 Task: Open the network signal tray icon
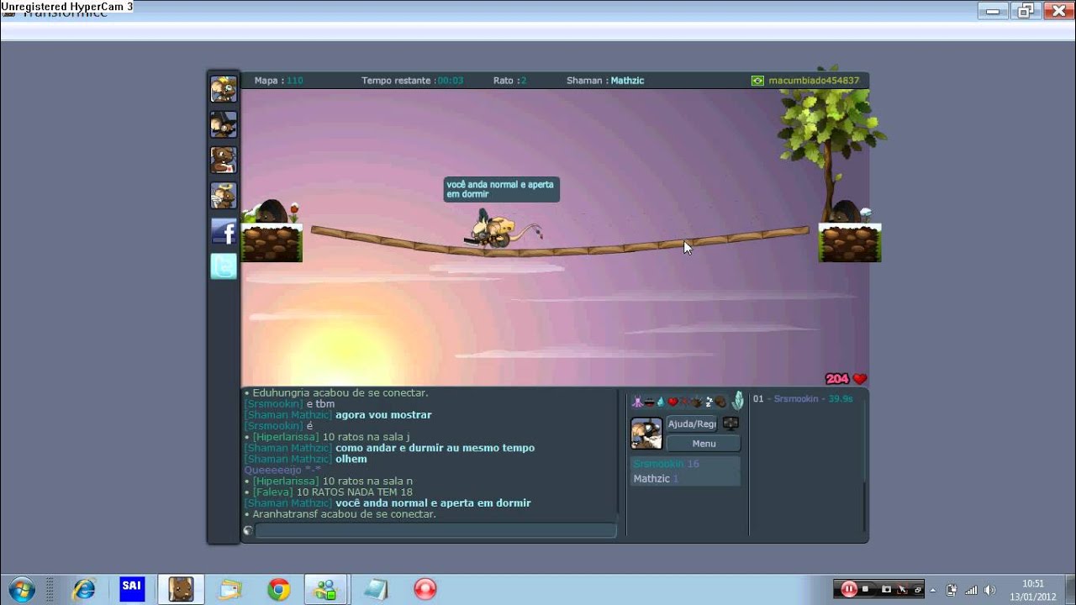click(971, 590)
